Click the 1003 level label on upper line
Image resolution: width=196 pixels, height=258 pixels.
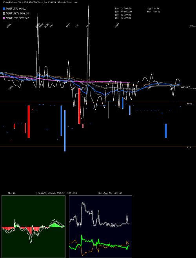(189, 104)
